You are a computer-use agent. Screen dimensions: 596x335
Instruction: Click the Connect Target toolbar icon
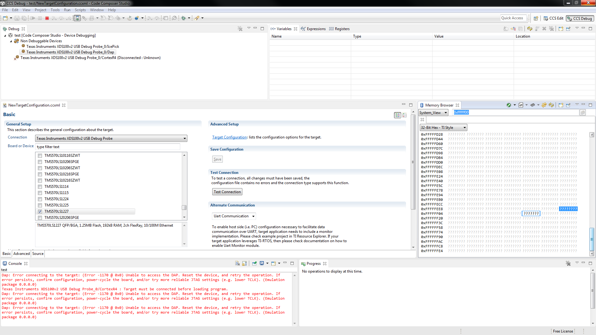coord(77,18)
